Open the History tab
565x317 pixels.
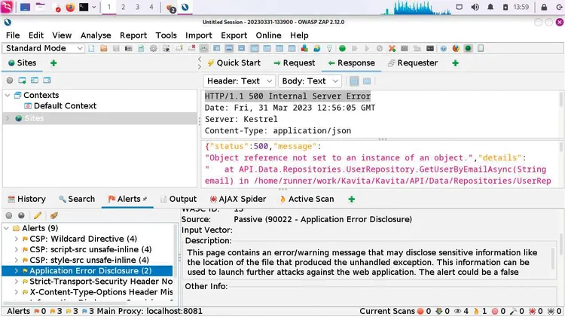point(27,200)
